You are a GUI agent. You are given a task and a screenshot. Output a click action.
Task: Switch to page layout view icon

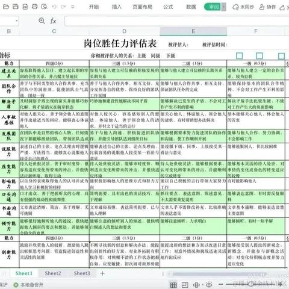pyautogui.click(x=185, y=285)
